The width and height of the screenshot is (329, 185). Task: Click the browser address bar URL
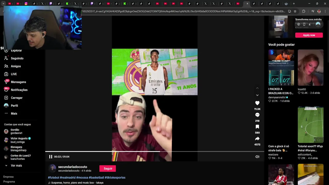click(183, 11)
